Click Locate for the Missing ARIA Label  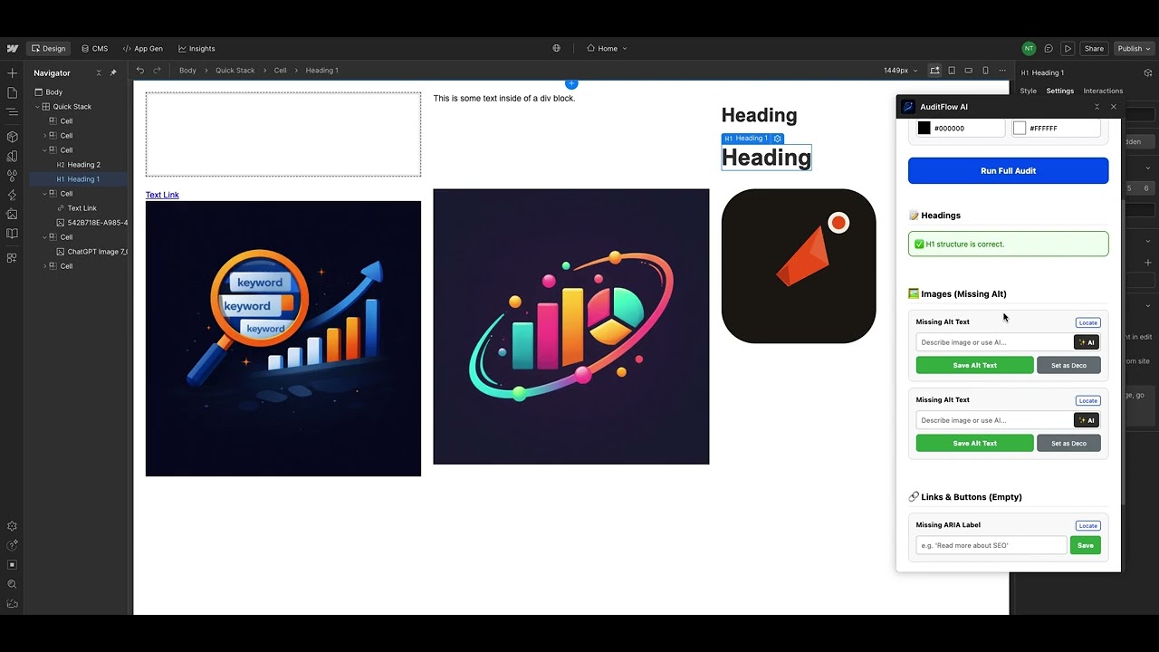point(1087,525)
